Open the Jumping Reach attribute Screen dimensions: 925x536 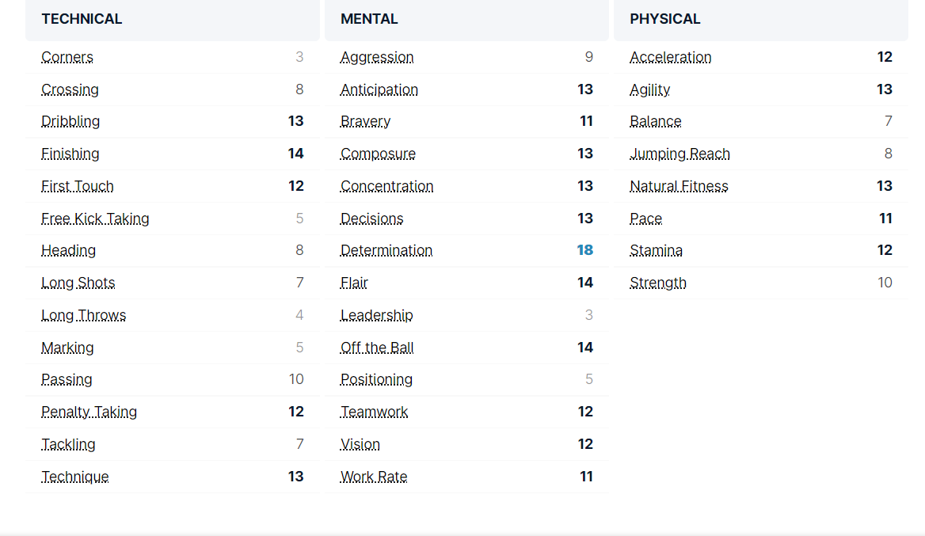679,154
